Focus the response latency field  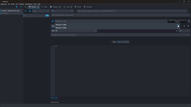tap(184, 31)
